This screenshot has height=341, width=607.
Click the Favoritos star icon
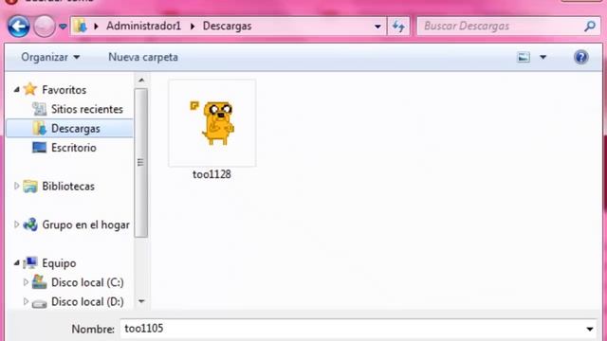29,89
